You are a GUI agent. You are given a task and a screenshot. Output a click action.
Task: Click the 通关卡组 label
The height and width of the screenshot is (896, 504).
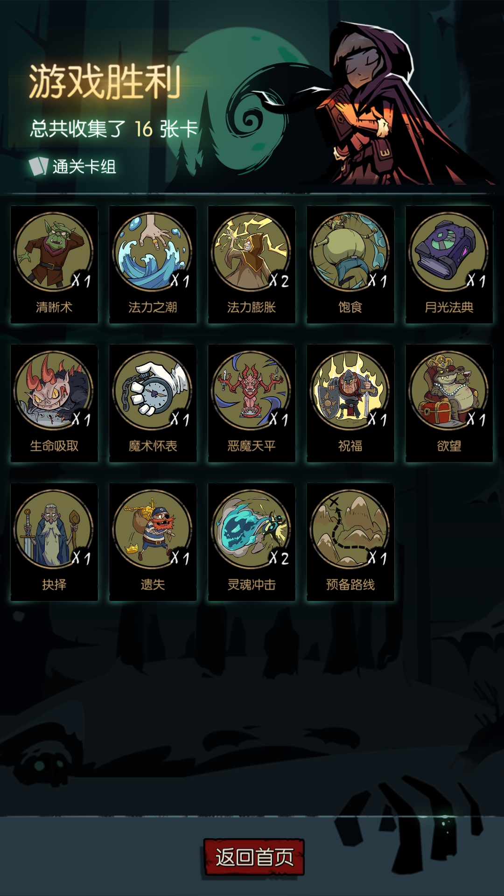(84, 167)
